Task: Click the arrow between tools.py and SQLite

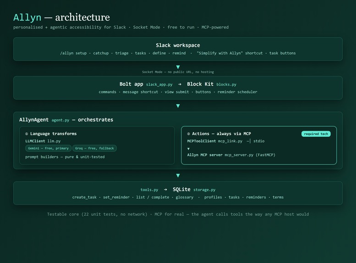Action: (x=165, y=190)
